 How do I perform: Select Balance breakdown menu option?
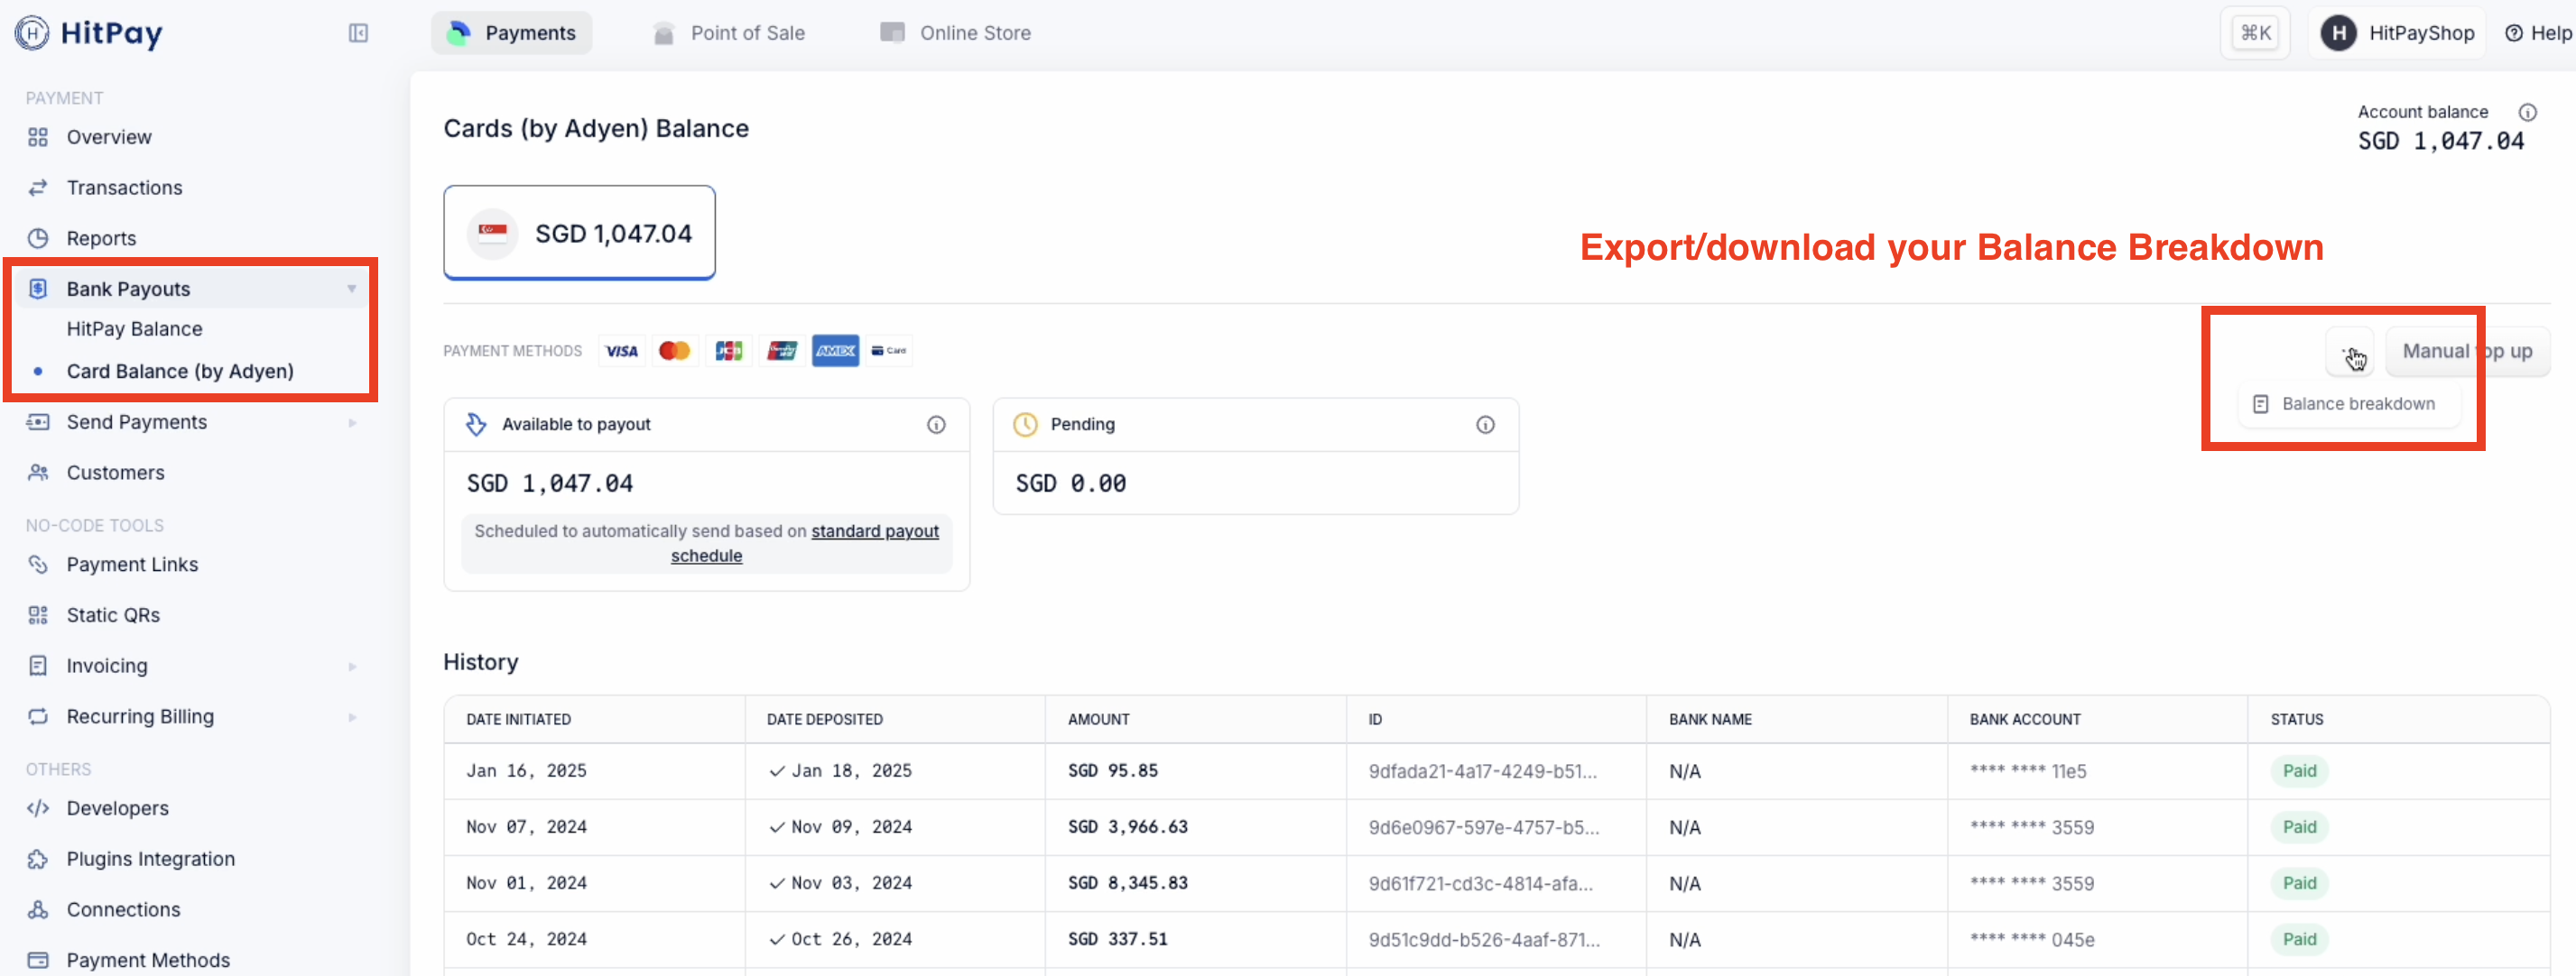coord(2346,403)
